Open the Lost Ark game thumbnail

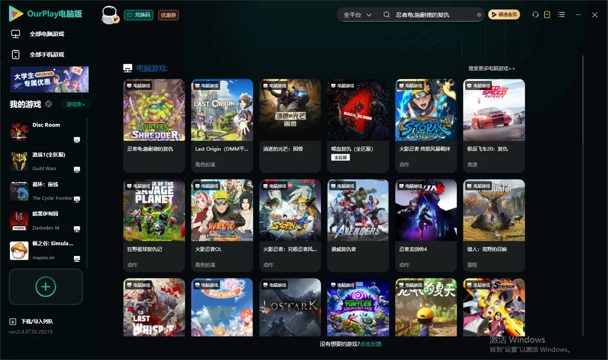click(290, 308)
